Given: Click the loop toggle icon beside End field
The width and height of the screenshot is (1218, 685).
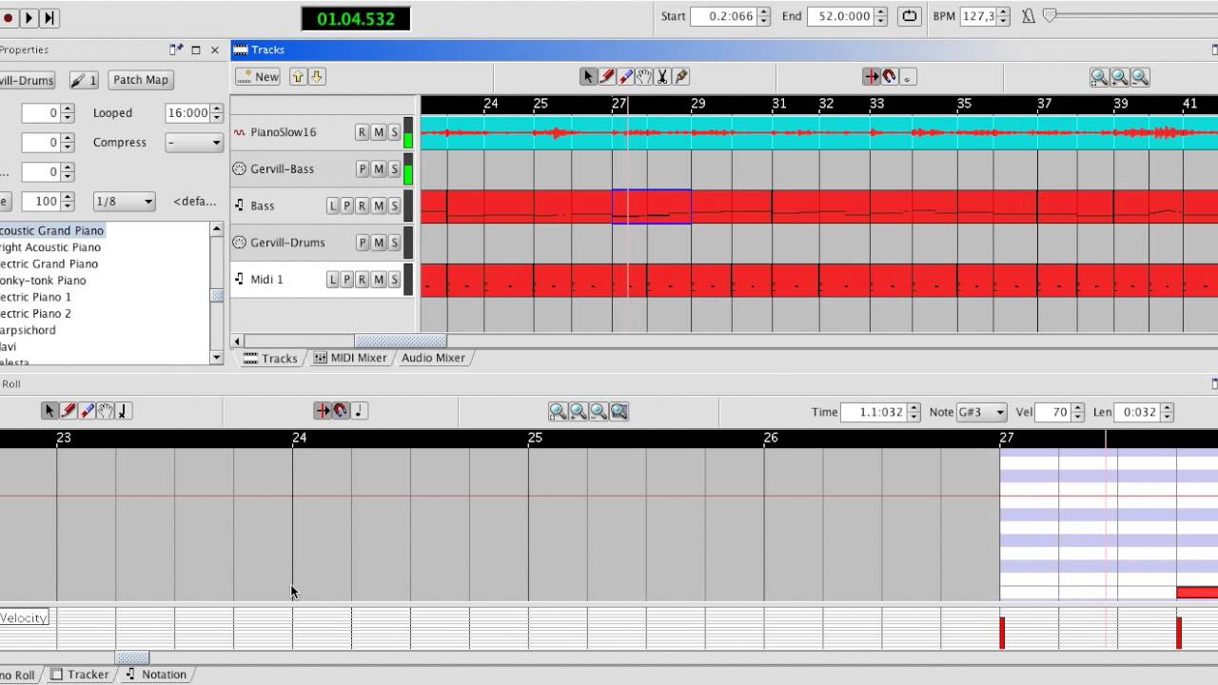Looking at the screenshot, I should click(909, 16).
